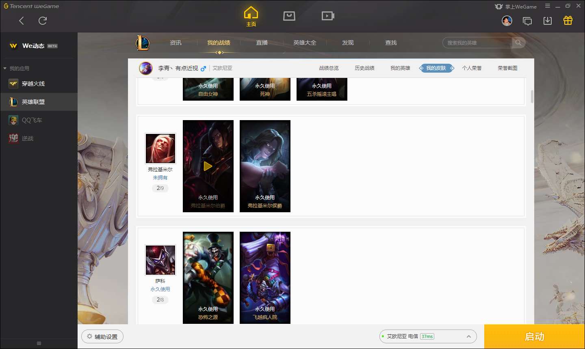Viewport: 585px width, 349px height.
Task: Click the search magnifier button
Action: click(518, 43)
